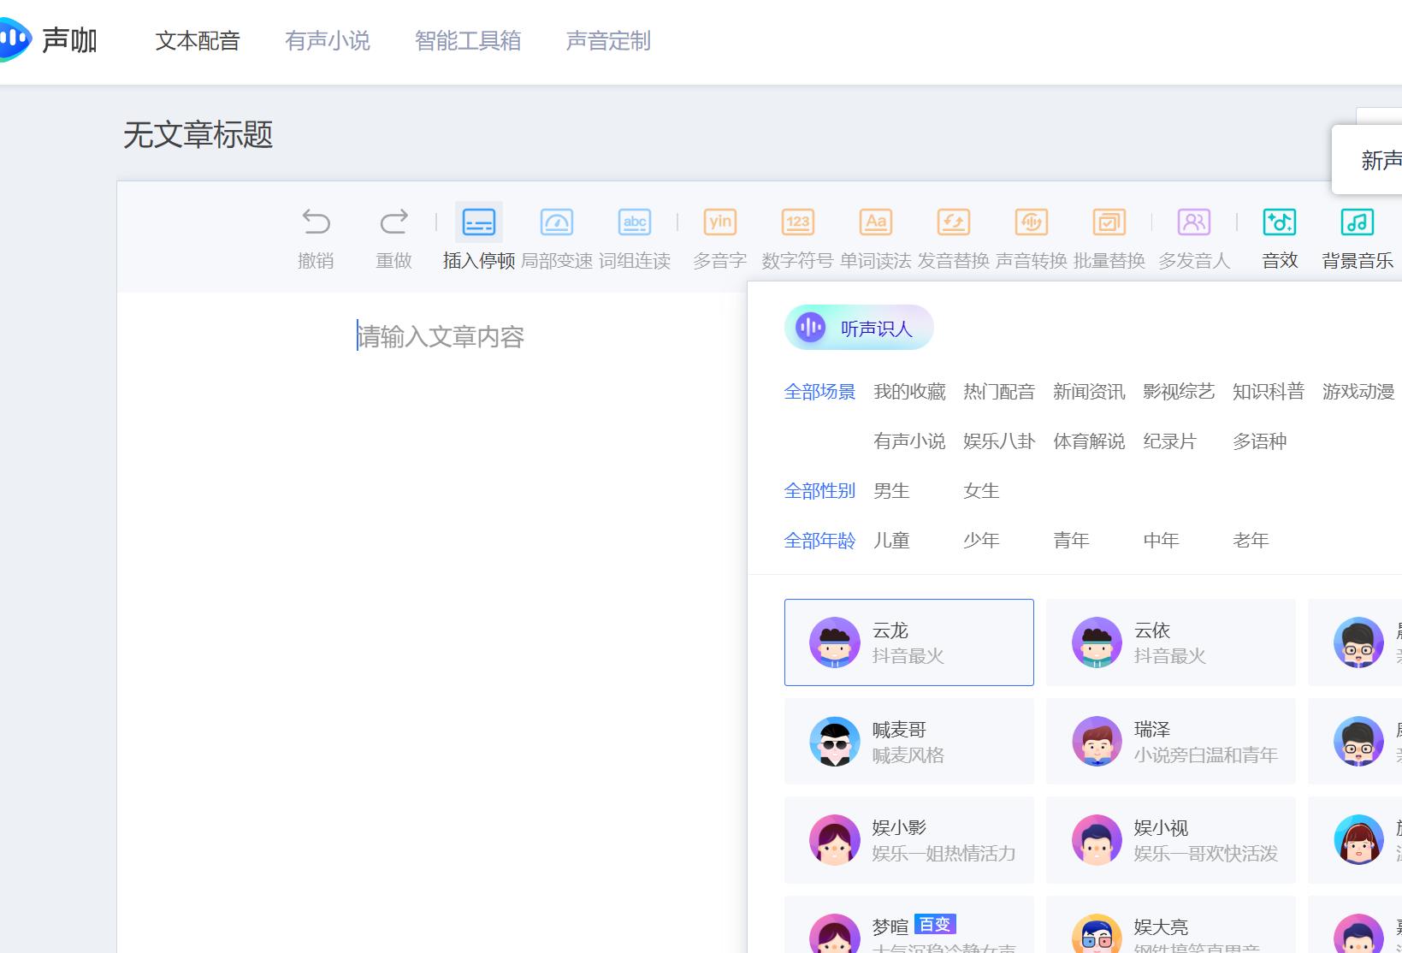Select the 局部变速 speed adjustment tool
Image resolution: width=1402 pixels, height=953 pixels.
[x=557, y=235]
